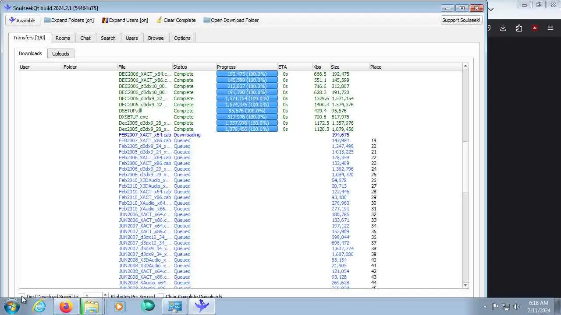Open Download Folder from the toolbar
Viewport: 561px width, 315px height.
pos(231,20)
